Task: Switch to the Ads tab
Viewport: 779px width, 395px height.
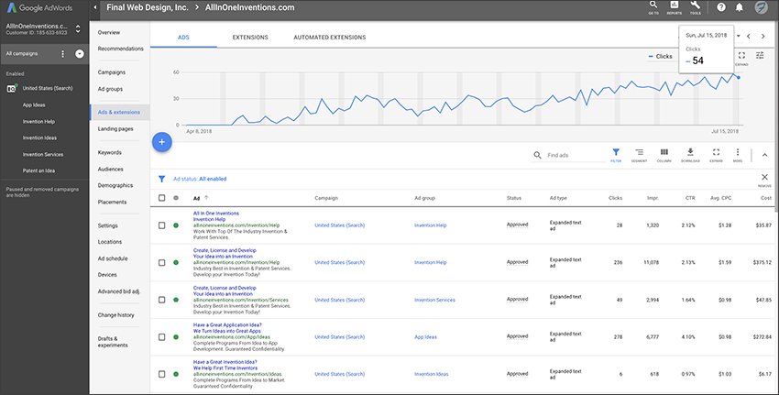Action: pos(183,38)
